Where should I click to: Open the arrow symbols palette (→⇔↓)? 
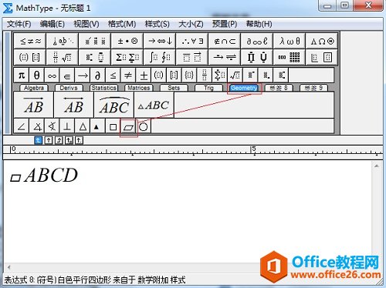(x=160, y=41)
